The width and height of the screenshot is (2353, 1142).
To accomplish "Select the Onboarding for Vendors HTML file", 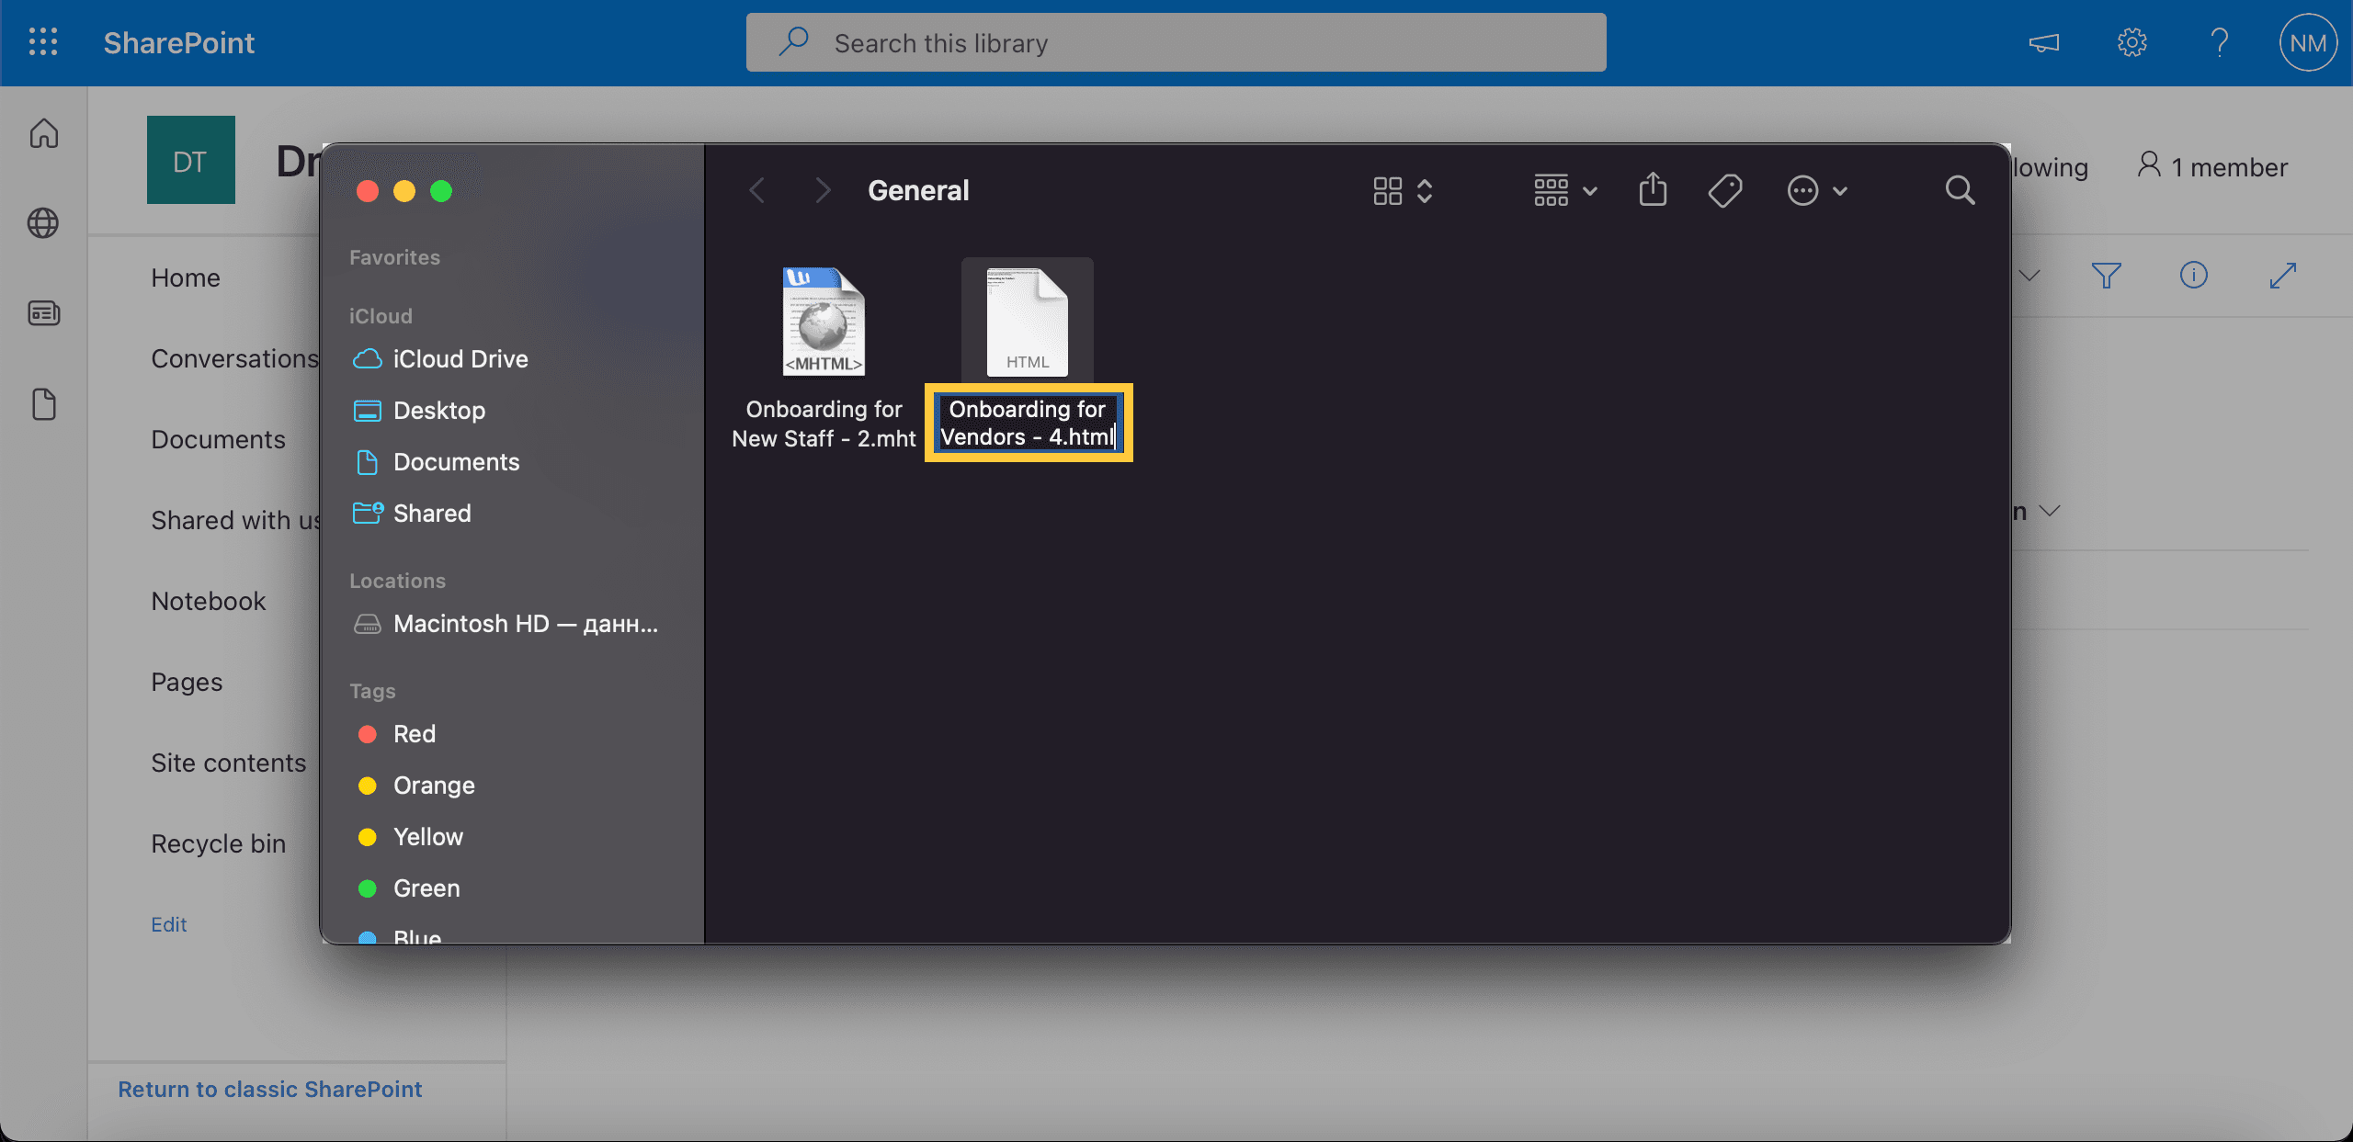I will point(1027,322).
